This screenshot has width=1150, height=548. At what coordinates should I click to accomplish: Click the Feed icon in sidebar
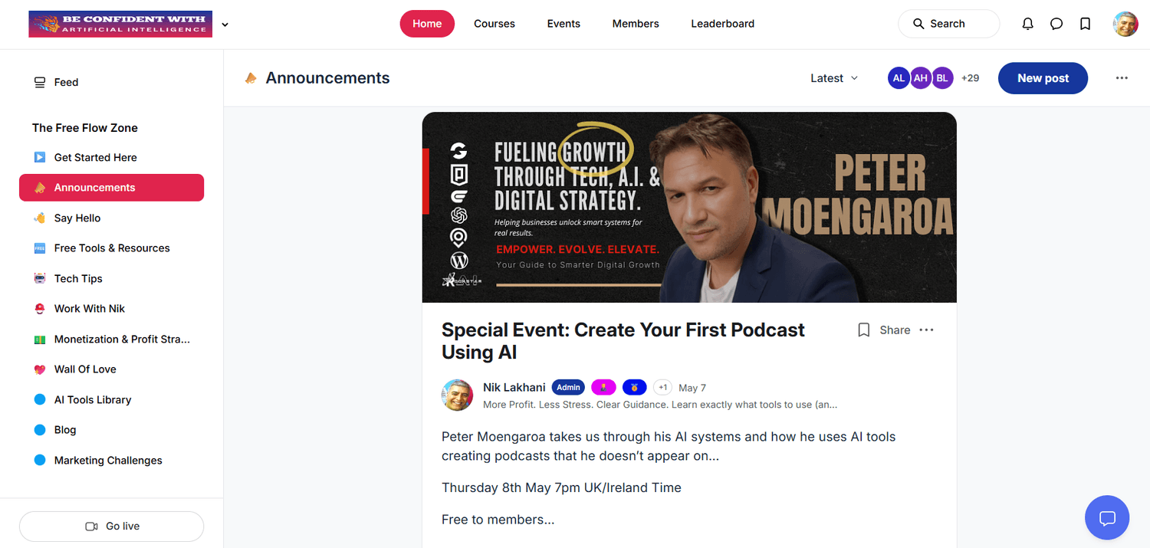coord(40,82)
